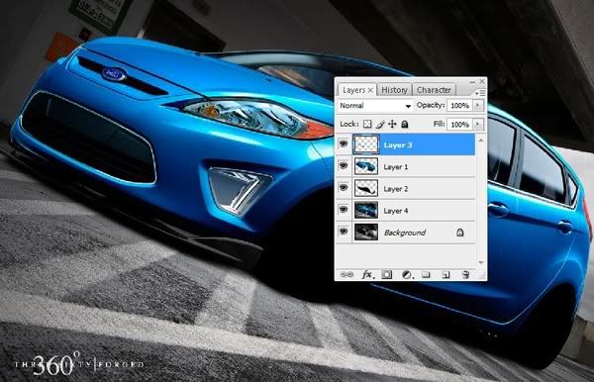Hide Layer 4 visibility eye
The width and height of the screenshot is (594, 382).
(344, 210)
